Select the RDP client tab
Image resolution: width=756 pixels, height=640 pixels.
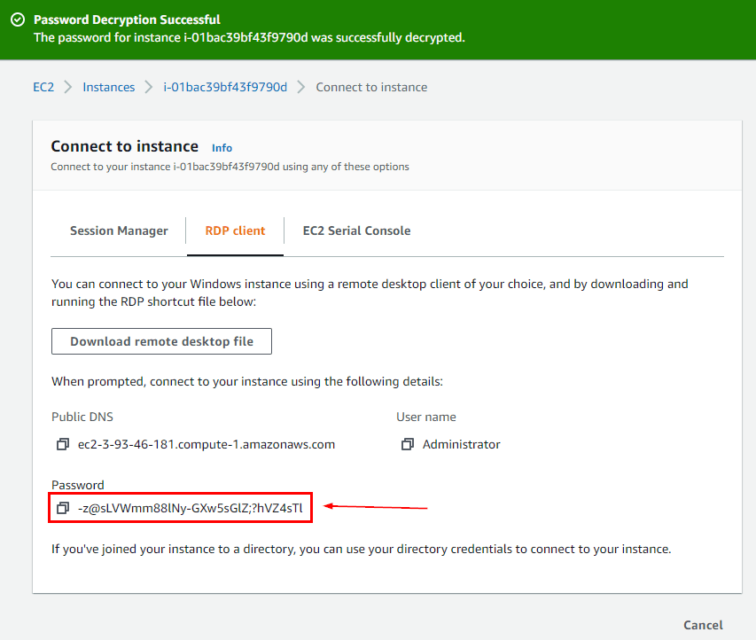point(234,229)
